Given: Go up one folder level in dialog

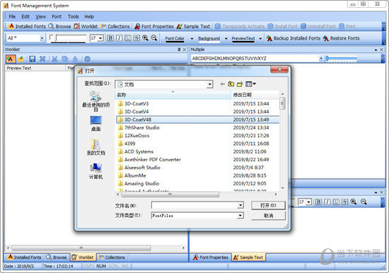Looking at the screenshot, I should [x=231, y=84].
